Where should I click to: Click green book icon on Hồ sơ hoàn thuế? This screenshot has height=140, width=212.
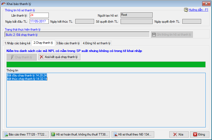tap(53, 134)
